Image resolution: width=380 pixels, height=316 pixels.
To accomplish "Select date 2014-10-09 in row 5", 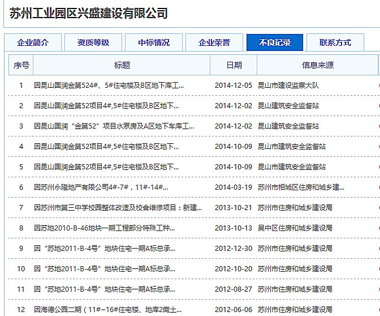I will coord(234,167).
